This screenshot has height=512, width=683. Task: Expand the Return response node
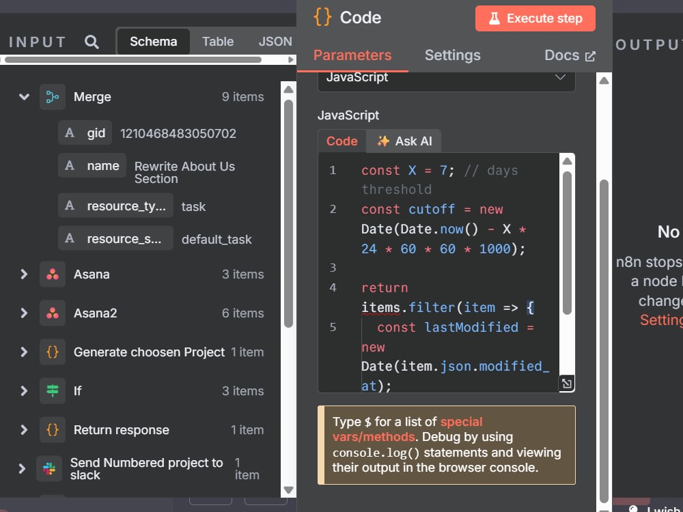tap(24, 429)
